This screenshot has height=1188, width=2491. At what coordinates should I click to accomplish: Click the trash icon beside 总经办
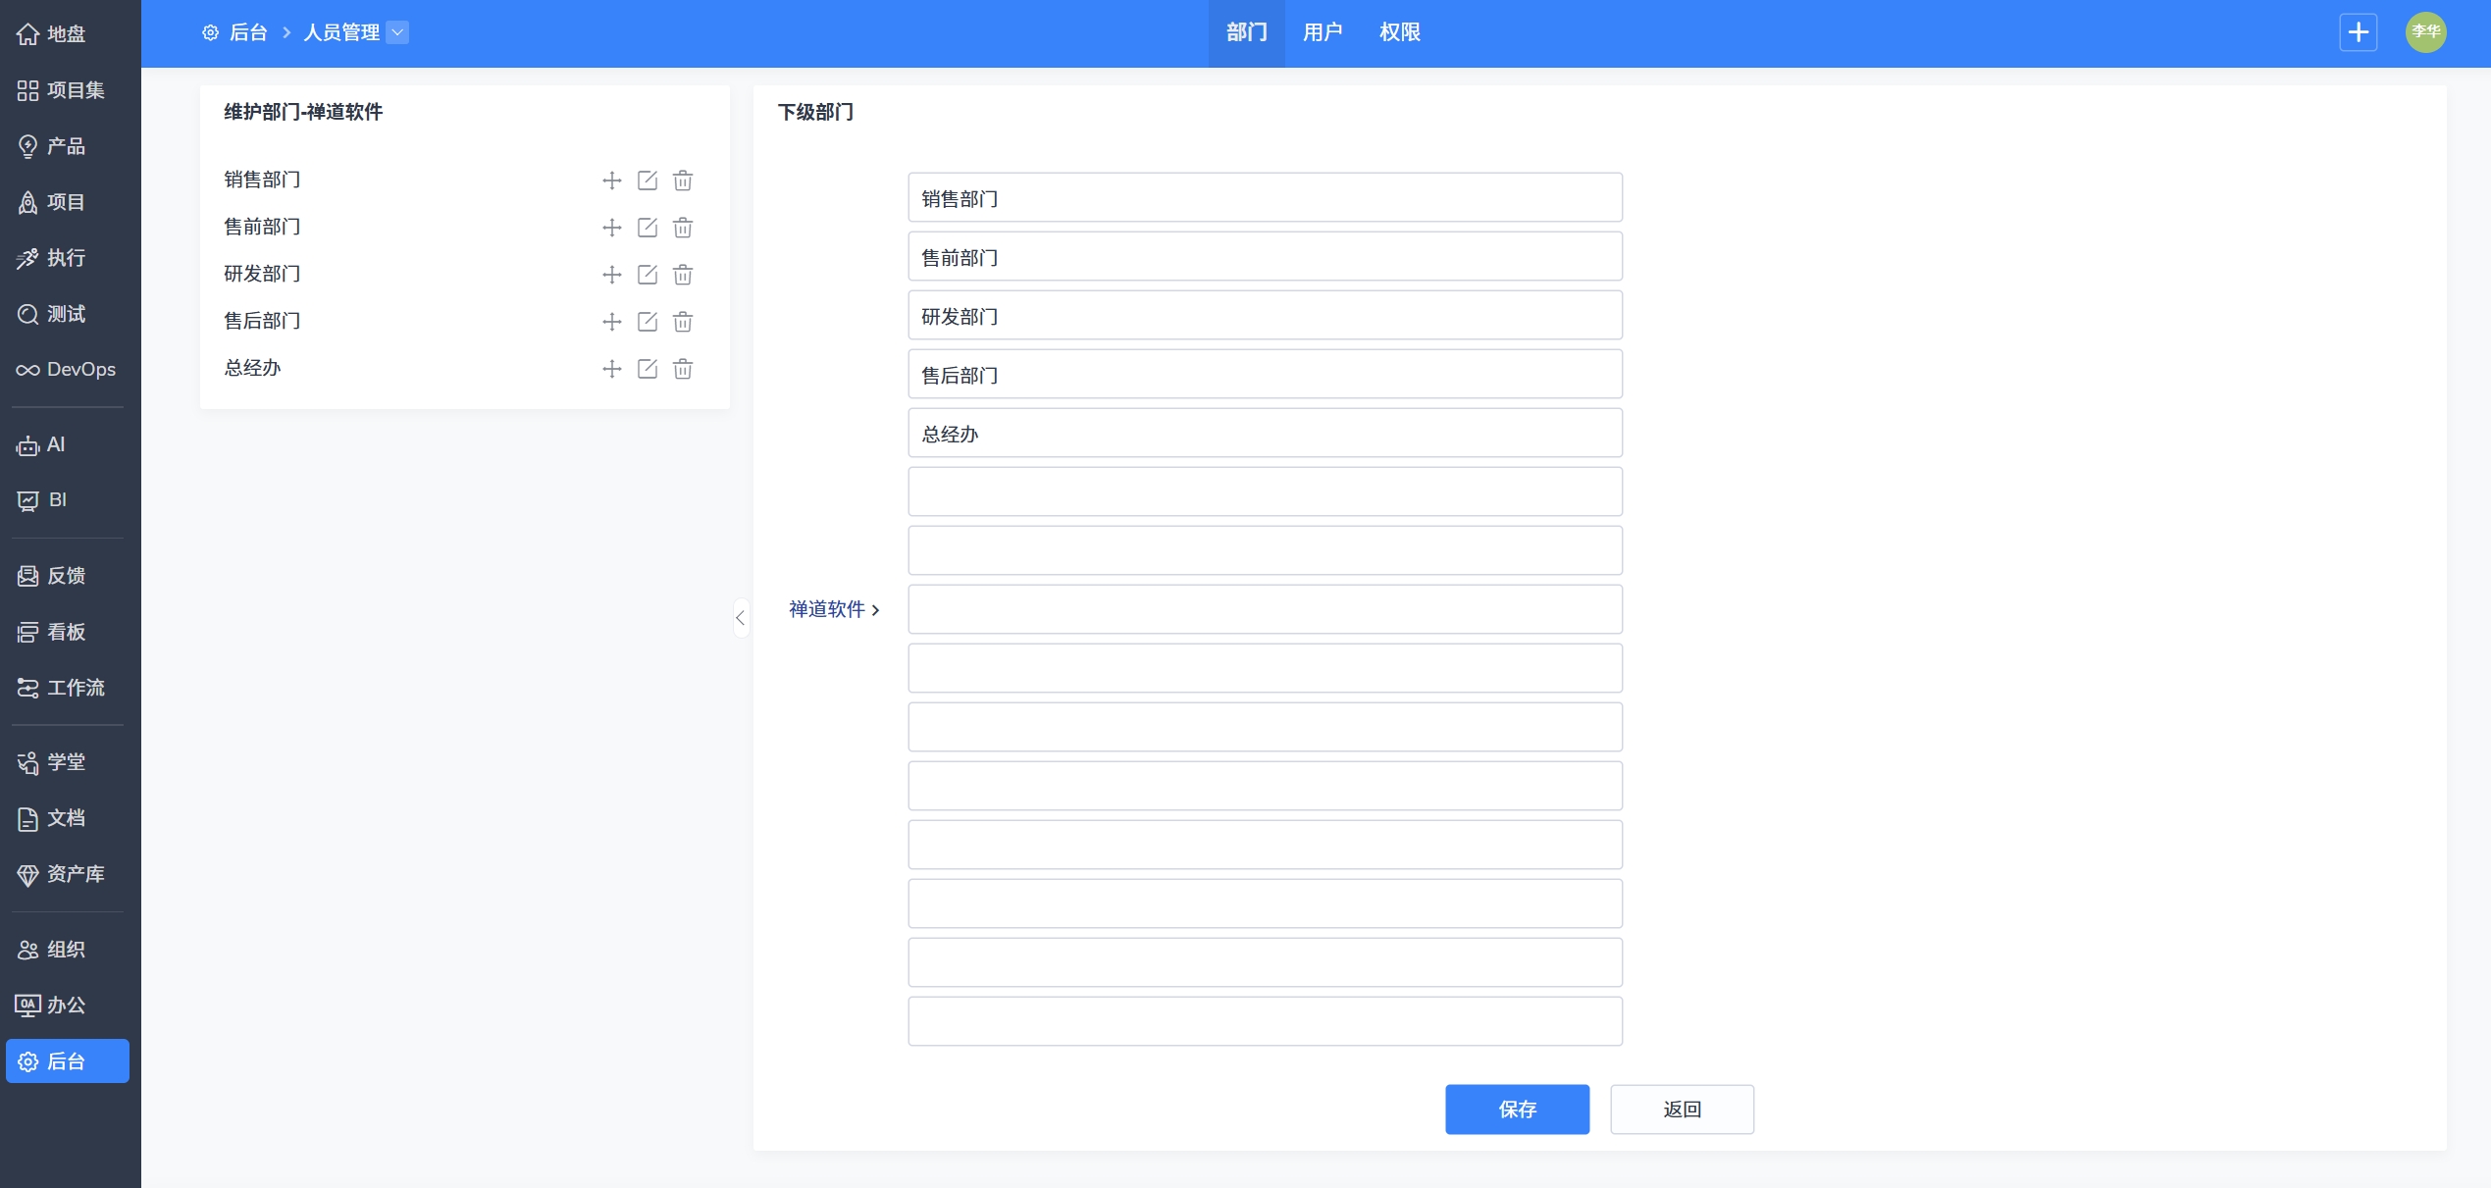click(x=683, y=369)
